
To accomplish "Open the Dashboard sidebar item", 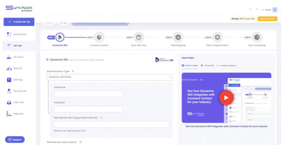I will [16, 34].
